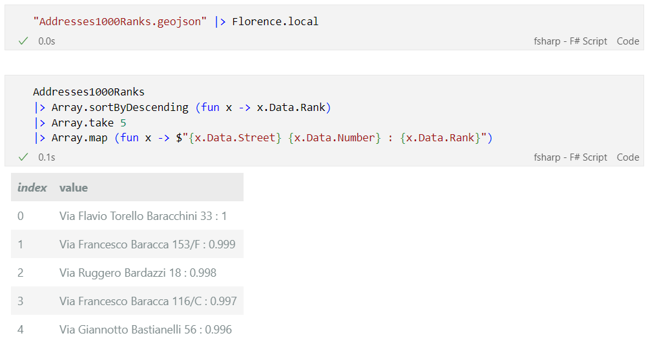Click the second cell's success checkmark icon

23,157
